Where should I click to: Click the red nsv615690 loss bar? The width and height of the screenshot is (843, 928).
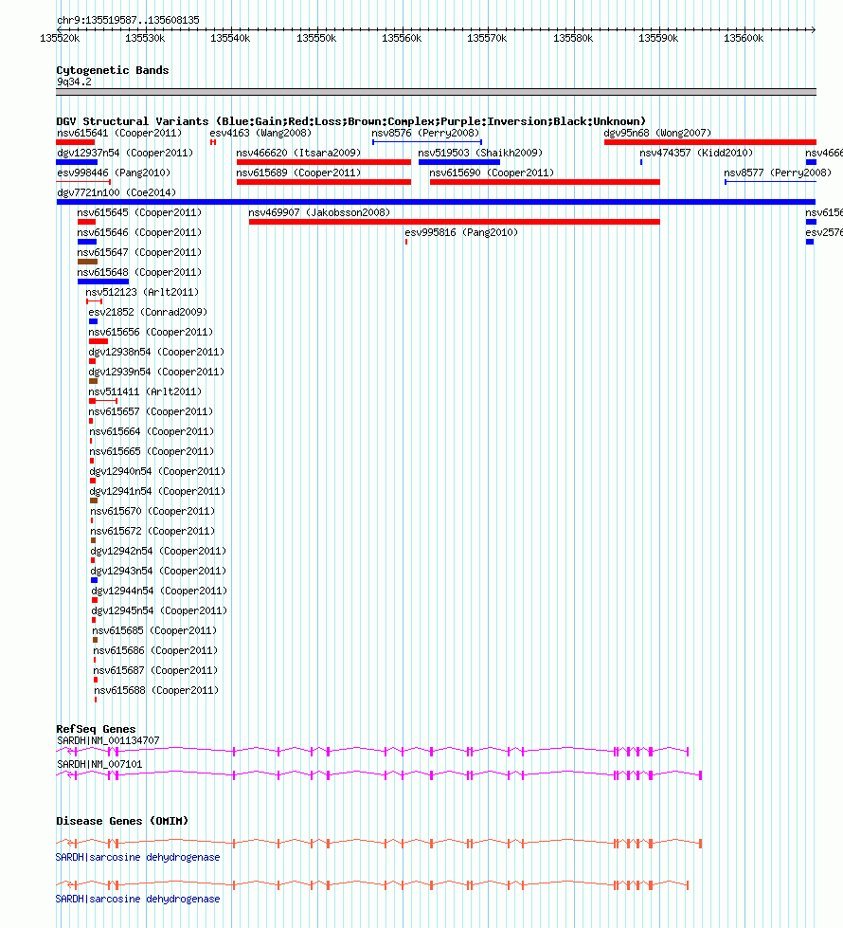[x=545, y=182]
